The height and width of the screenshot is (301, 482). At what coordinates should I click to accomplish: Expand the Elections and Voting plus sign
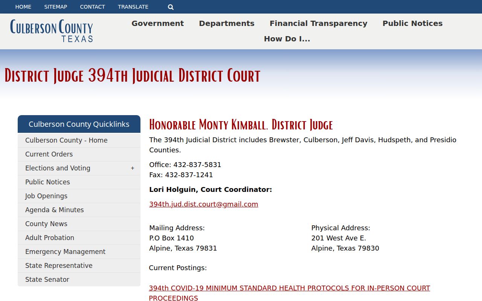click(133, 168)
